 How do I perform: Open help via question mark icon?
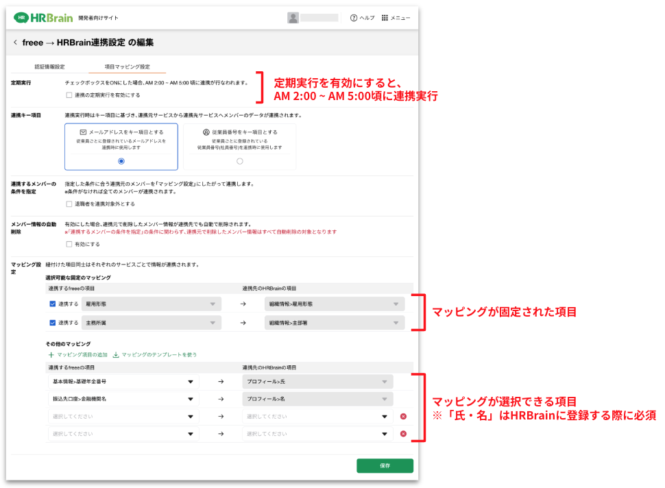354,18
